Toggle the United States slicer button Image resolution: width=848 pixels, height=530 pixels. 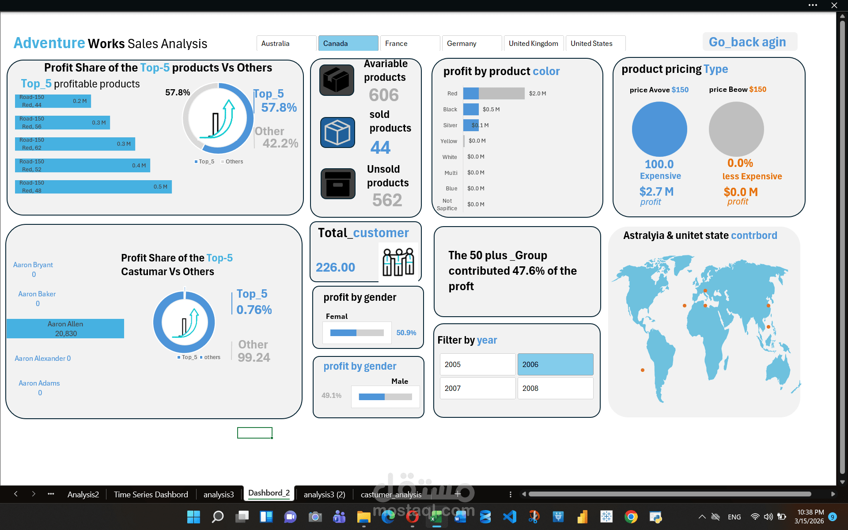tap(595, 43)
